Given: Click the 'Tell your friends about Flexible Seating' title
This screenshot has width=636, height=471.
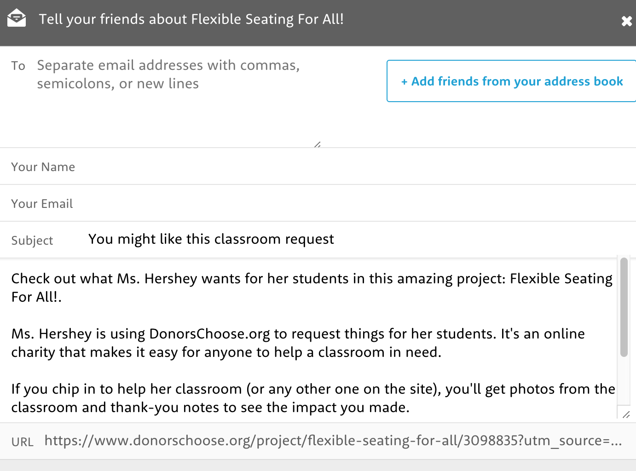Looking at the screenshot, I should pos(191,19).
